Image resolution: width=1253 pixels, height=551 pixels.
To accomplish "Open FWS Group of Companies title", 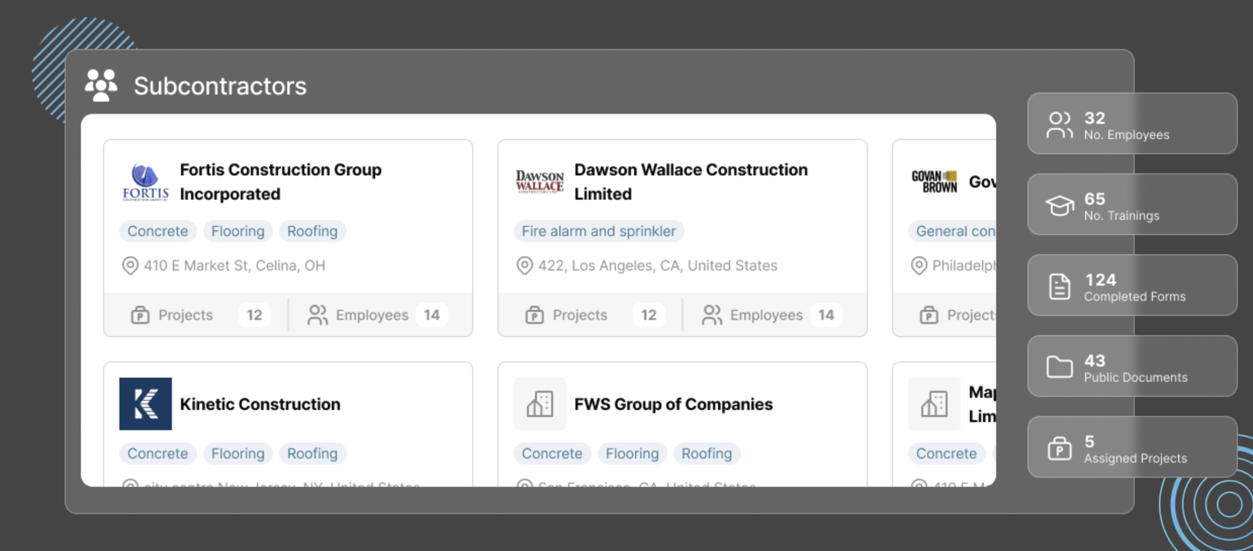I will [673, 404].
